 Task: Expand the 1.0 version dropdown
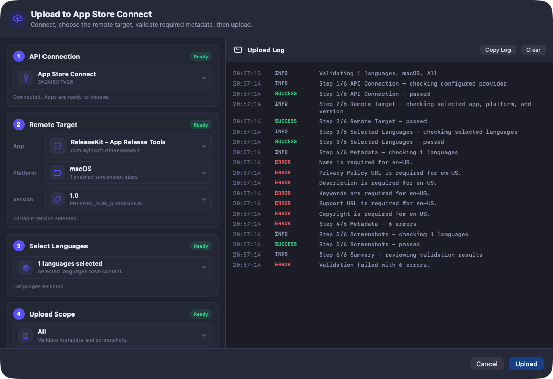coord(129,199)
